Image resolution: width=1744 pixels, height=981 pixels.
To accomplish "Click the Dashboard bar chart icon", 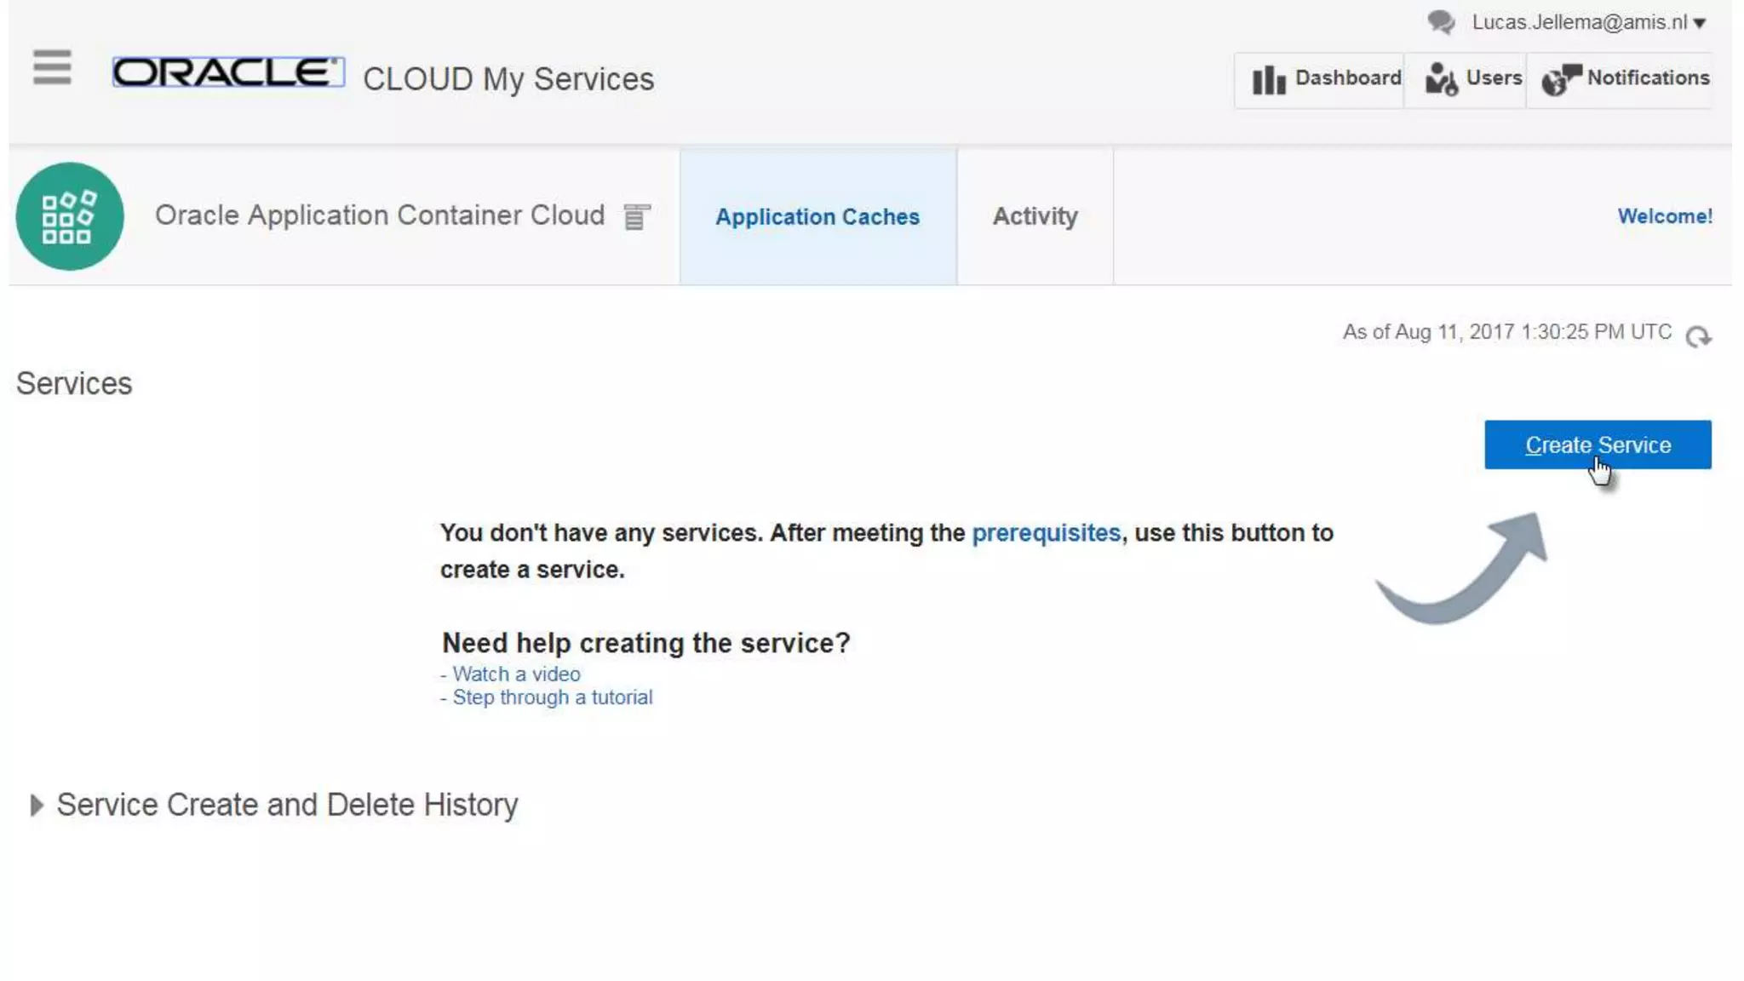I will click(x=1269, y=80).
